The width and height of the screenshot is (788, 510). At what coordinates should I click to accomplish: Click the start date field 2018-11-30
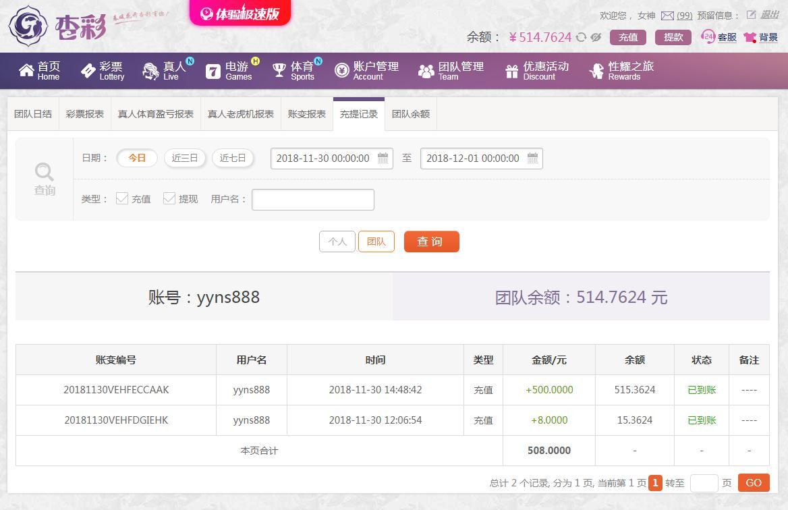coord(332,159)
